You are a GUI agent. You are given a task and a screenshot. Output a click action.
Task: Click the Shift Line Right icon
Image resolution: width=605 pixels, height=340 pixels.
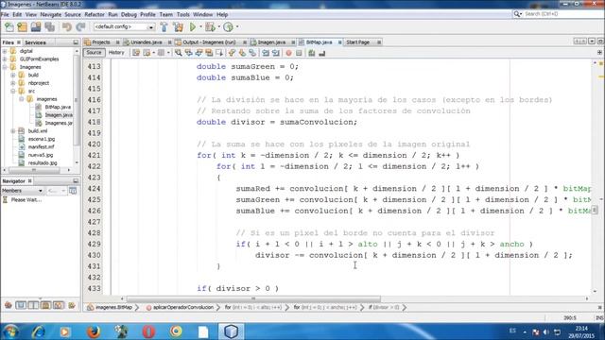[275, 53]
